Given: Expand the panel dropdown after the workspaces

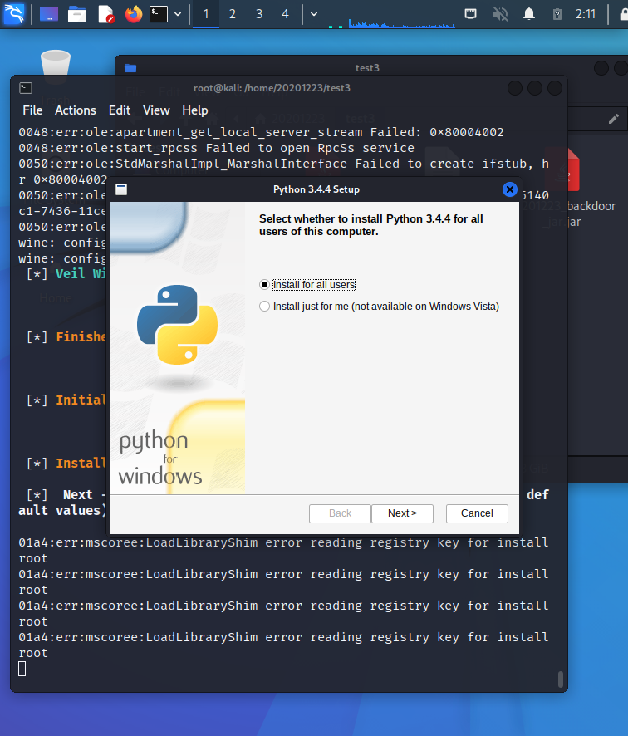Looking at the screenshot, I should [314, 14].
